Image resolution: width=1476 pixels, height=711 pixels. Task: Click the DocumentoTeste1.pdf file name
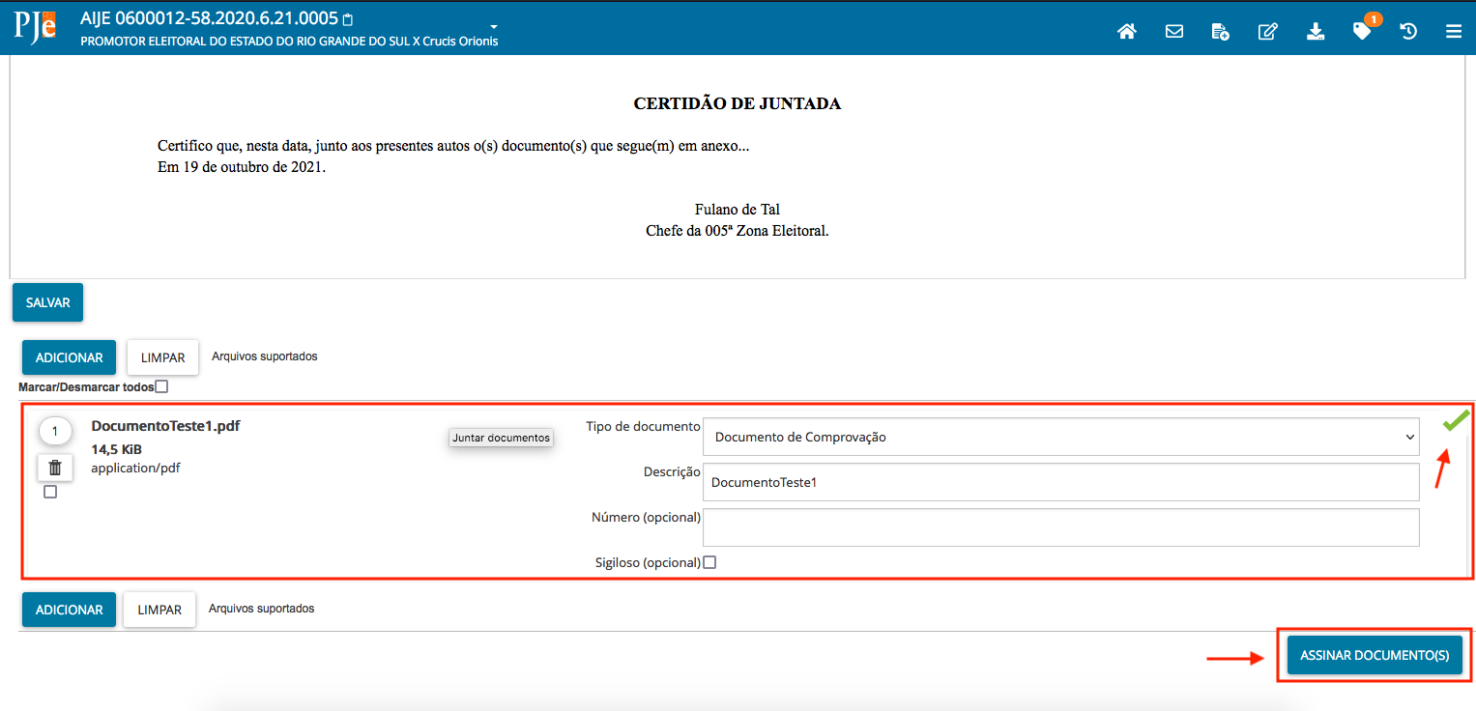tap(165, 426)
